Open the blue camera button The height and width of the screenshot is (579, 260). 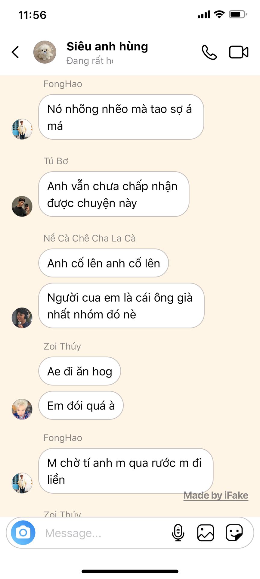pos(23,533)
